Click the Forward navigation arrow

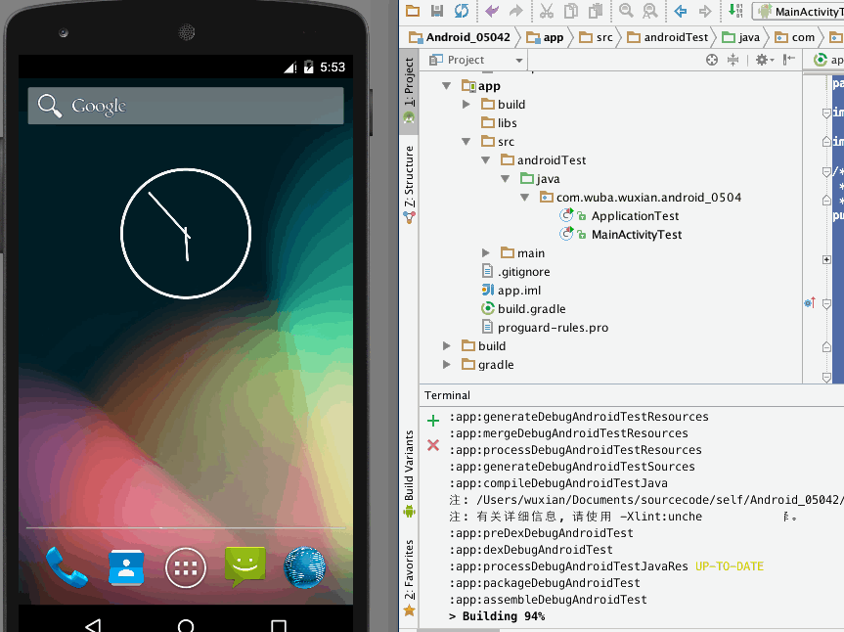pyautogui.click(x=704, y=10)
